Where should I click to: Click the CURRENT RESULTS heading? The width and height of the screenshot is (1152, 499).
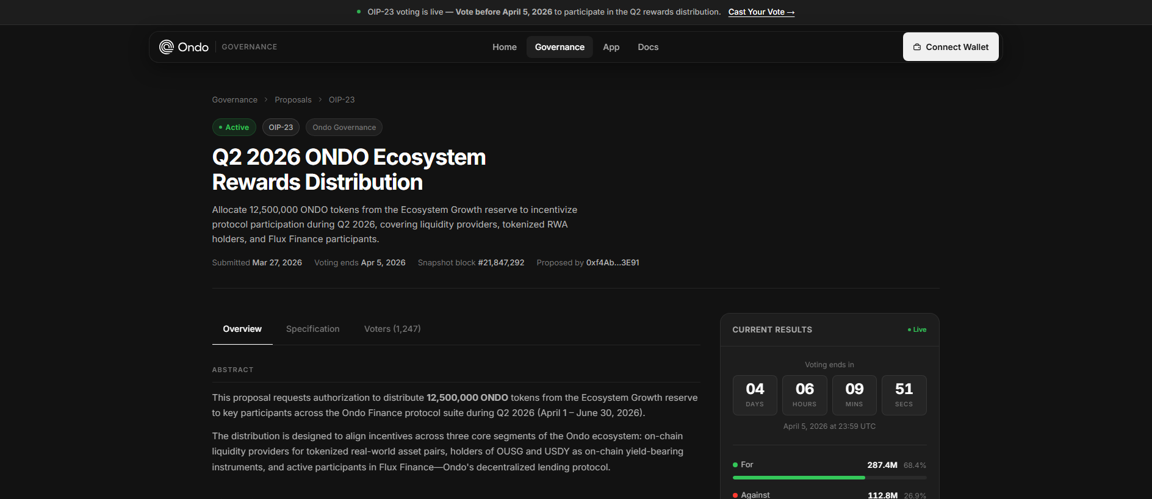coord(772,329)
